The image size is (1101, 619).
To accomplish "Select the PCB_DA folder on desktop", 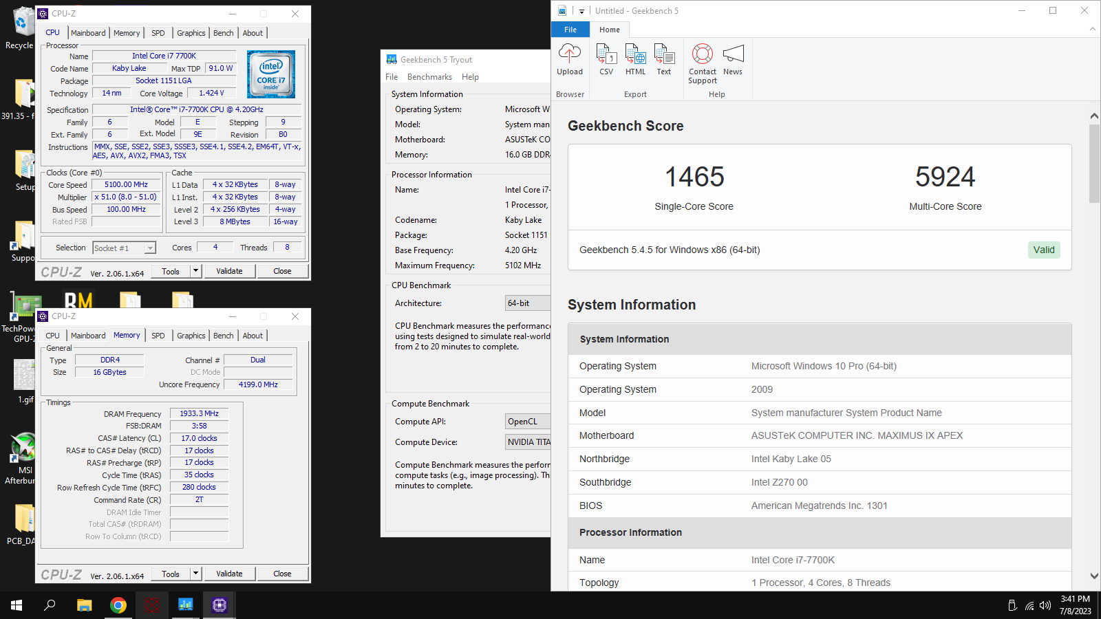I will pos(22,525).
